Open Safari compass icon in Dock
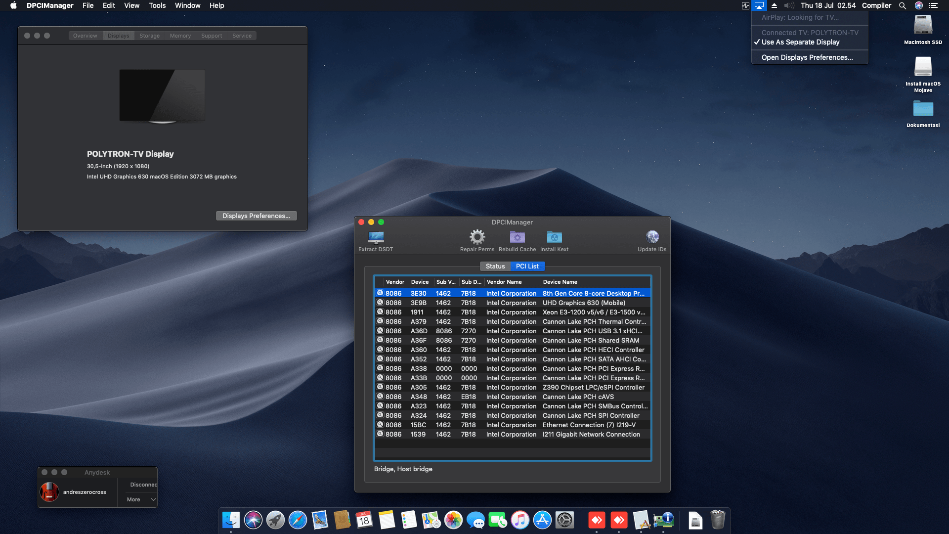This screenshot has height=534, width=949. coord(298,520)
